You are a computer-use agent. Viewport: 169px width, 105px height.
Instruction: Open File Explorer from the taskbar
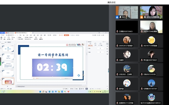pyautogui.click(x=59, y=91)
